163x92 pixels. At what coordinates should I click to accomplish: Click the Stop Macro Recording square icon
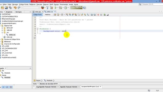(101, 15)
